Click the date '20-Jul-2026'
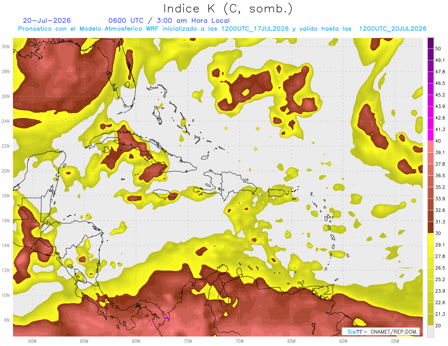 (x=47, y=21)
